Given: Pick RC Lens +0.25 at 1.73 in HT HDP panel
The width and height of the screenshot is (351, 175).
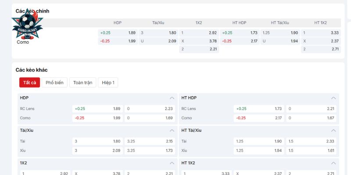Looking at the screenshot, I should pos(259,109).
